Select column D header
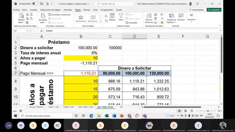Screen dimensions: 235x132 pos(134,36)
